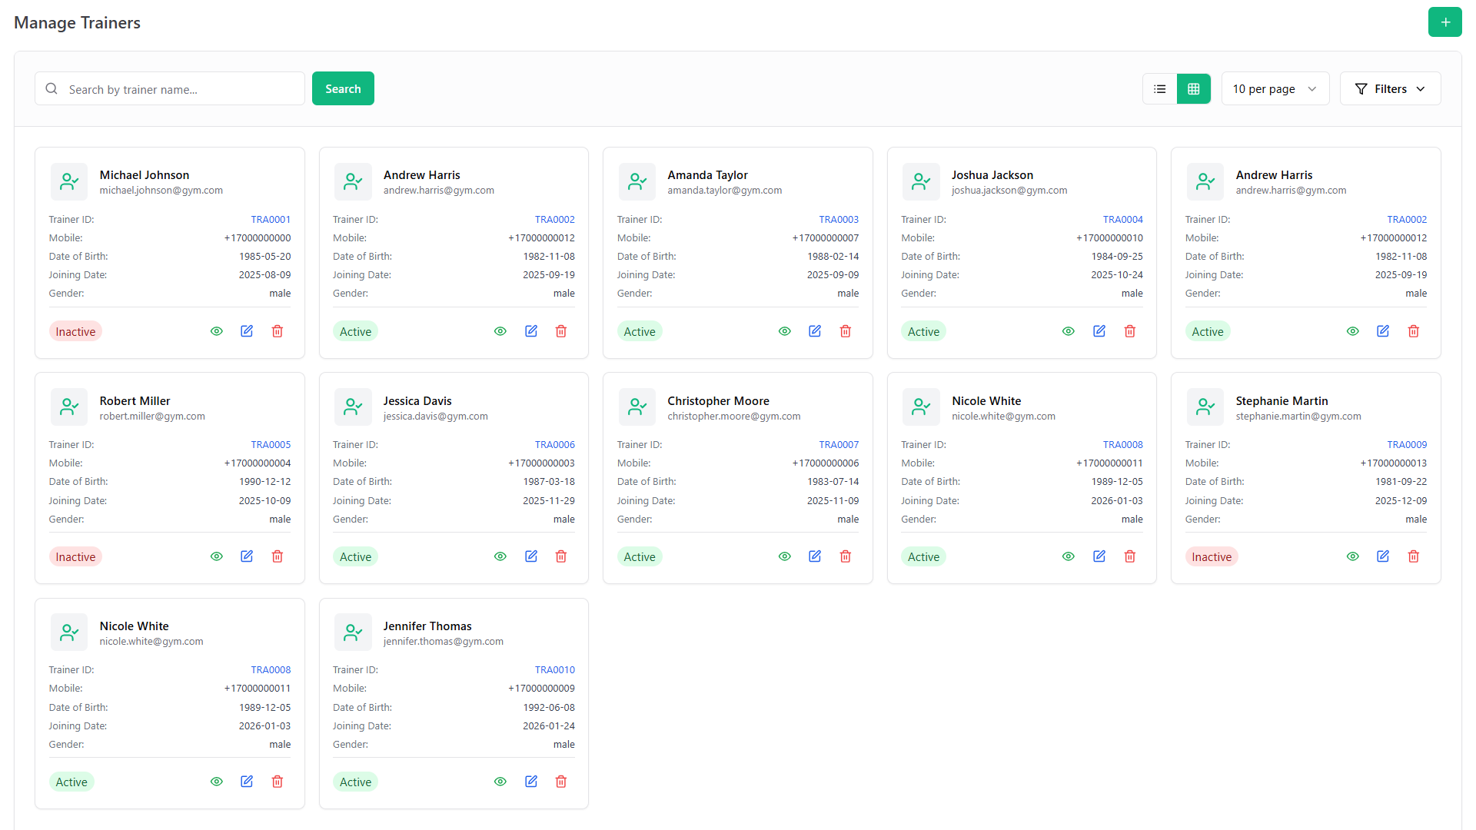The width and height of the screenshot is (1476, 830).
Task: Click Jennifer Thomas's Active status badge
Action: click(355, 782)
